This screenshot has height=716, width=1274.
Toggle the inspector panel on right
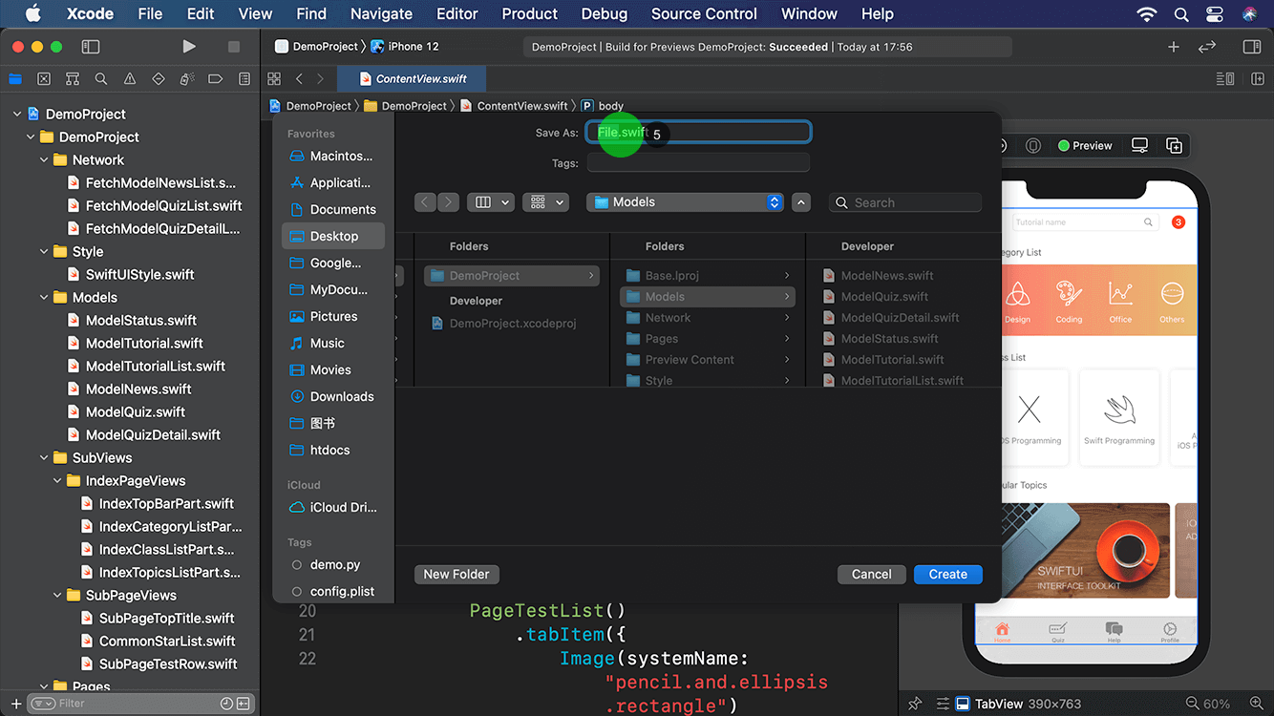click(x=1252, y=47)
